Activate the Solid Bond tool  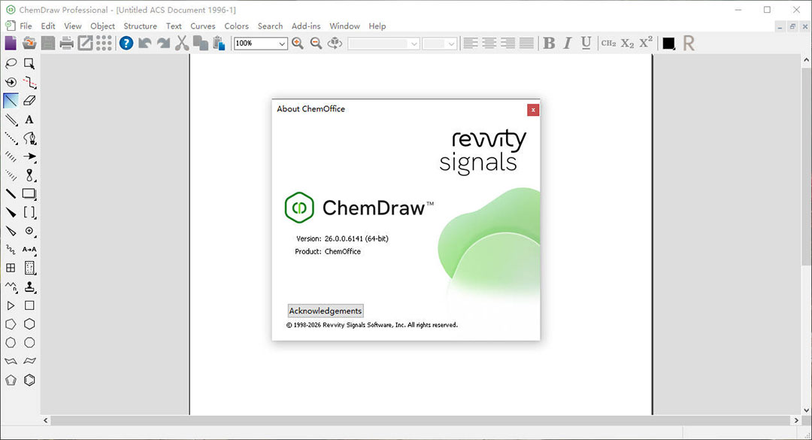[x=11, y=101]
